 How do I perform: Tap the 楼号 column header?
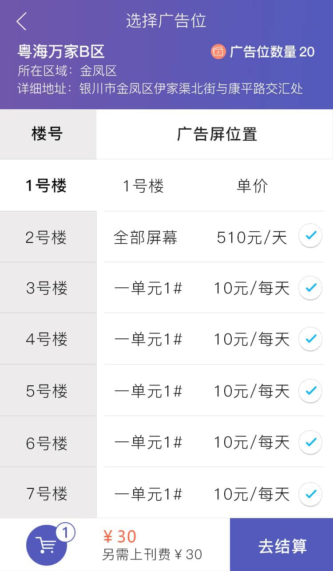pyautogui.click(x=47, y=134)
